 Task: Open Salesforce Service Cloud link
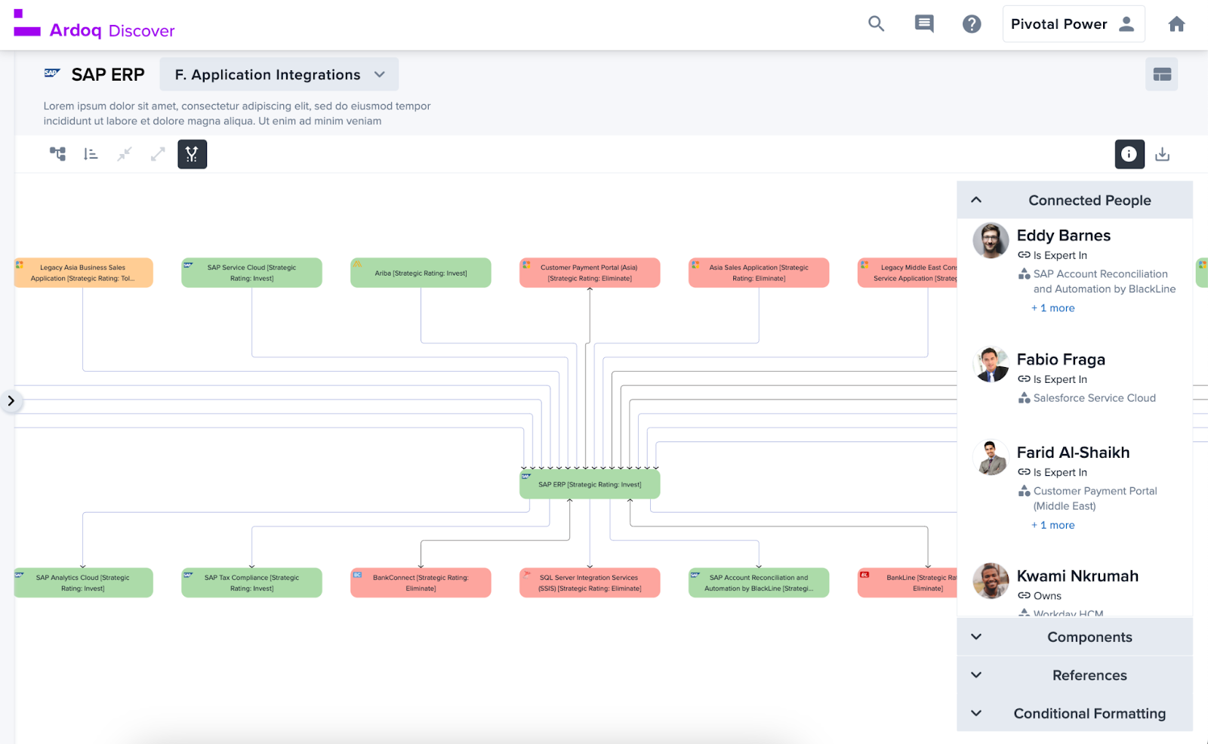(x=1095, y=398)
